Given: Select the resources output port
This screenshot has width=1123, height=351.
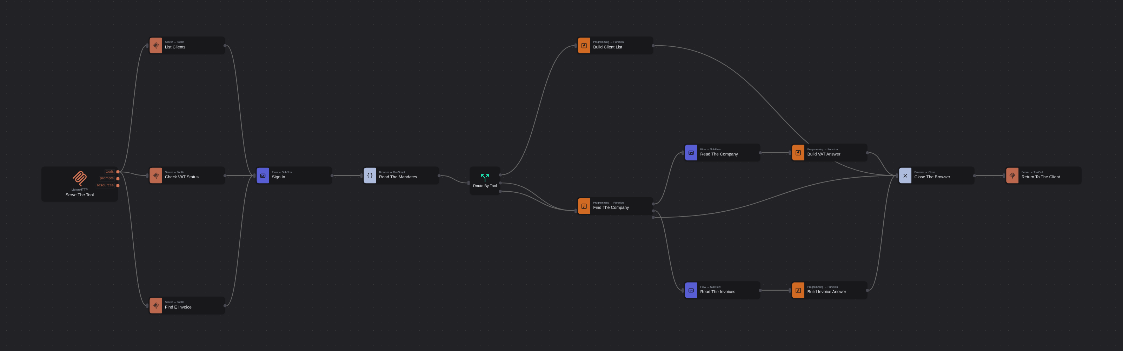Looking at the screenshot, I should [118, 186].
